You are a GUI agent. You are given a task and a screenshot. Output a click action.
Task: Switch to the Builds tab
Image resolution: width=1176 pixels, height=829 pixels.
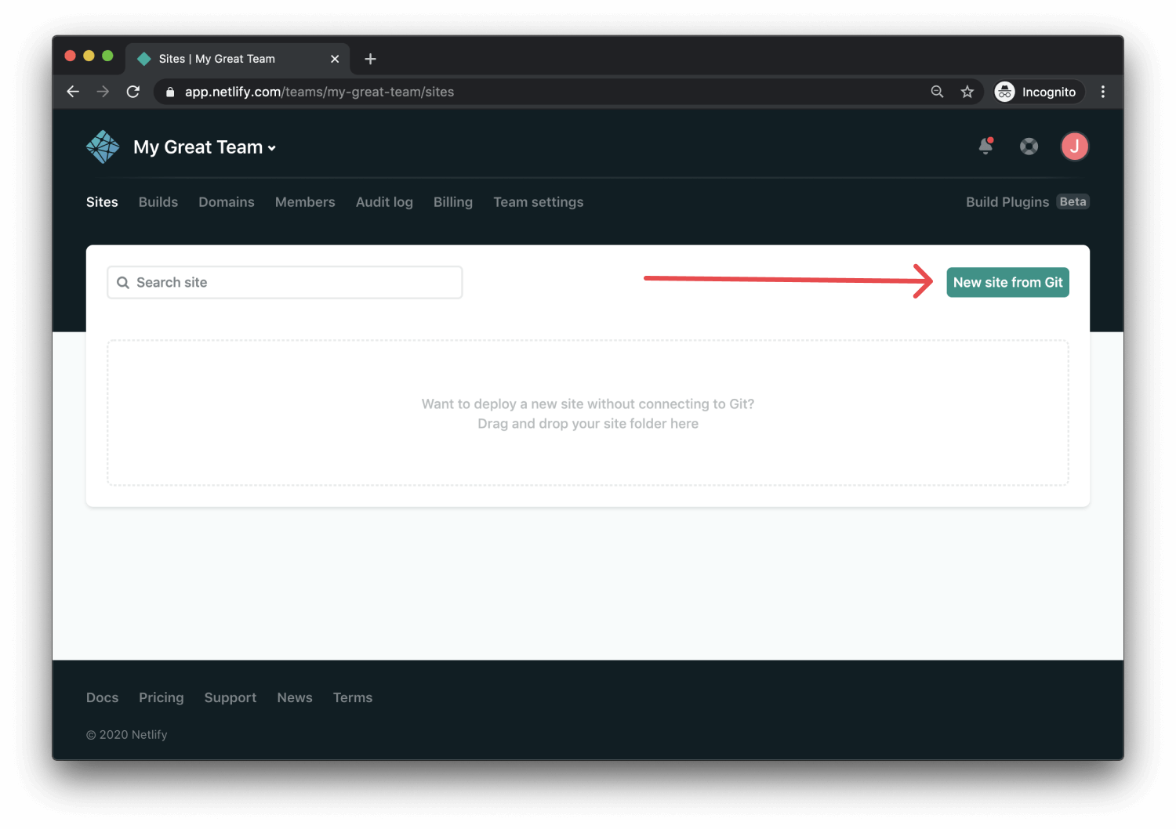158,202
